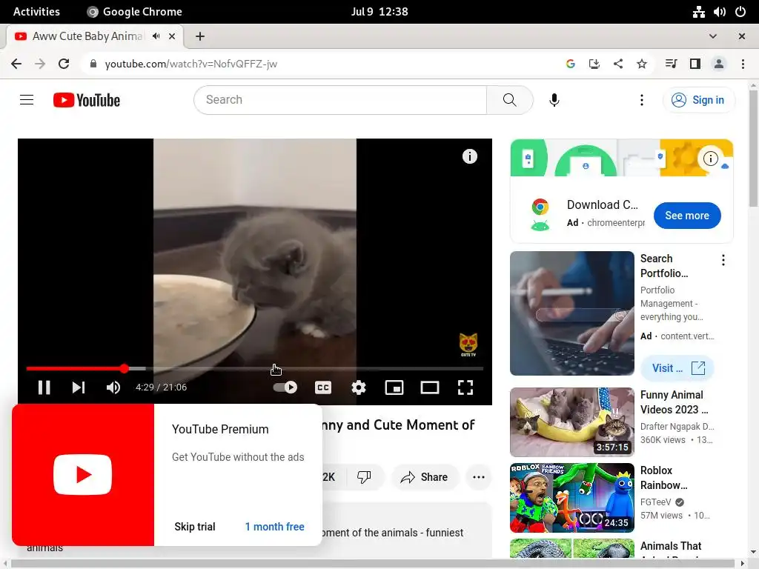Switch to theater mode
Image resolution: width=759 pixels, height=569 pixels.
point(430,387)
